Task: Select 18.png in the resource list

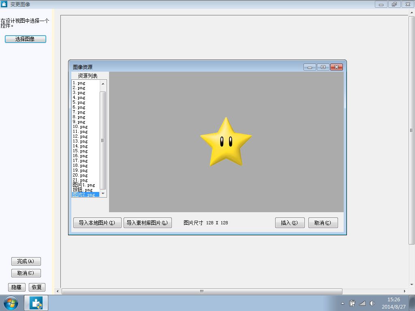Action: tap(86, 165)
